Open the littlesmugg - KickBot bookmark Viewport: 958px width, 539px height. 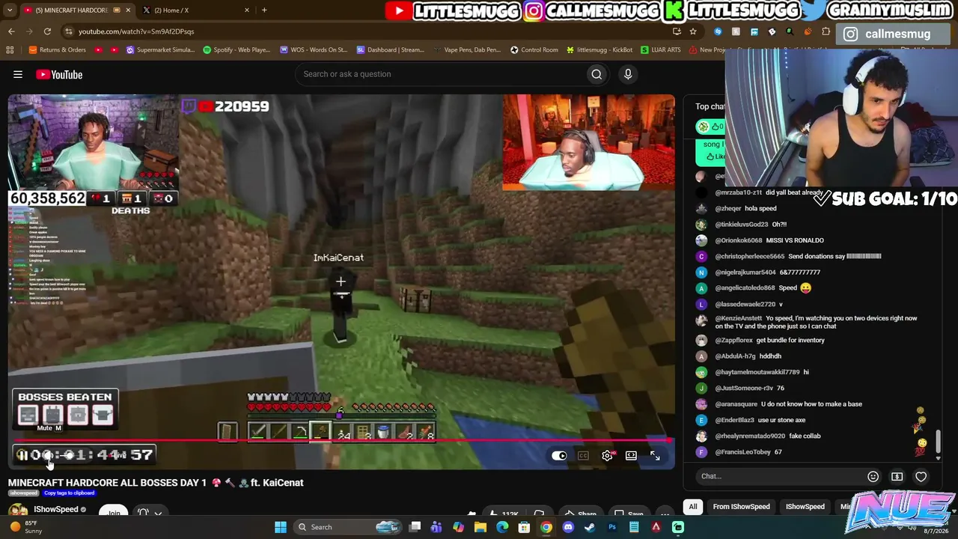tap(599, 50)
